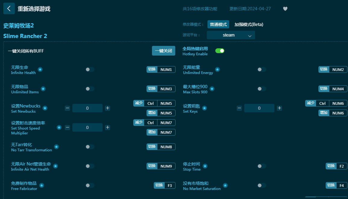Click F3 hotkey button for Free Fabricator
This screenshot has width=348, height=199.
[x=164, y=185]
